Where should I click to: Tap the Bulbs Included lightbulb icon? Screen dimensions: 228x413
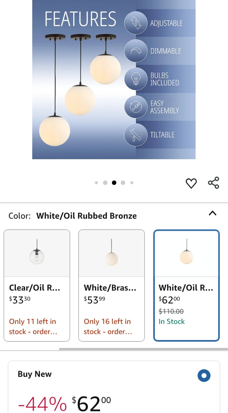(x=136, y=79)
